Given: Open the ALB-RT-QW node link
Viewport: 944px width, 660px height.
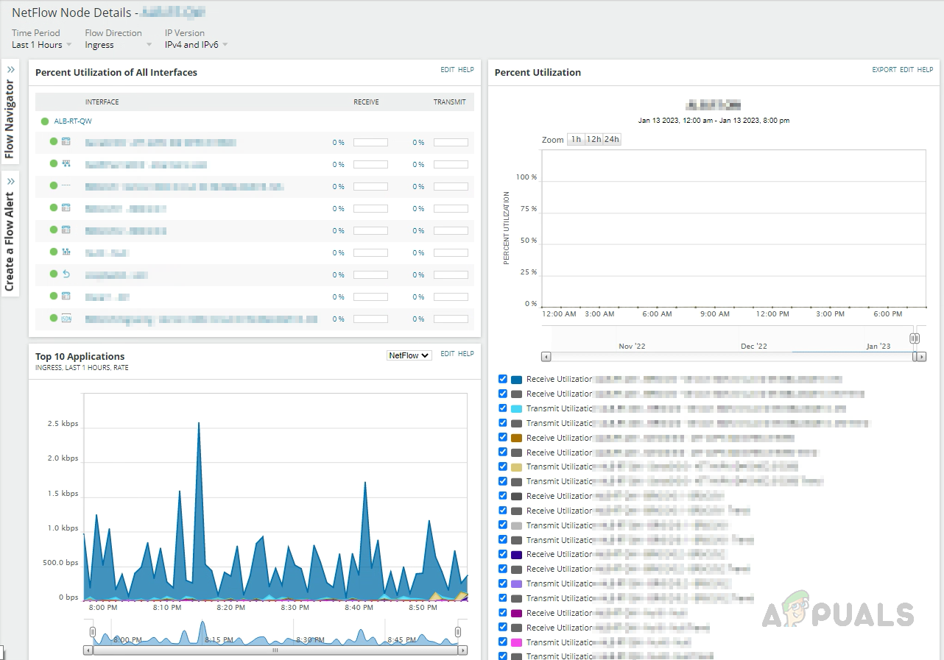Looking at the screenshot, I should click(x=73, y=121).
